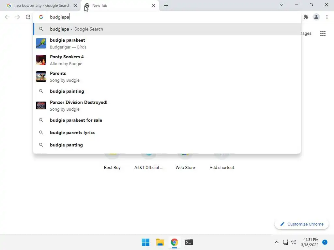The width and height of the screenshot is (334, 250).
Task: Click the Customize Chrome button
Action: coord(302,224)
